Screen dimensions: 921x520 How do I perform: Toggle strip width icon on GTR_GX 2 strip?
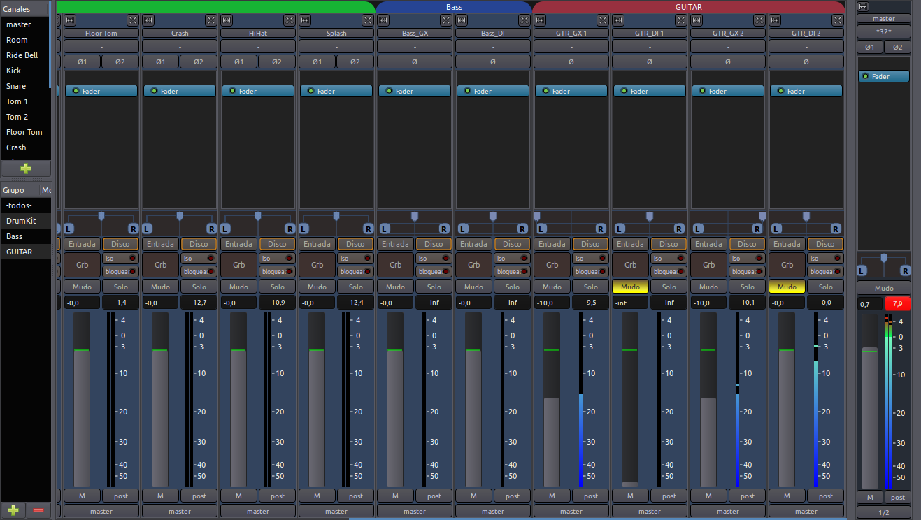(697, 20)
